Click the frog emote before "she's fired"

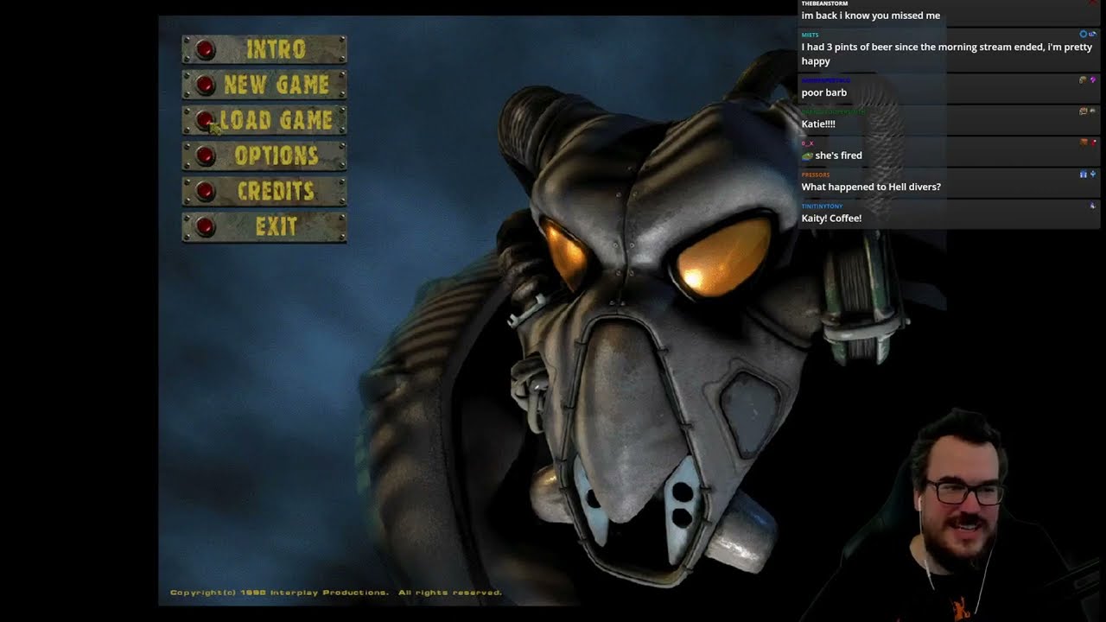[x=807, y=156]
